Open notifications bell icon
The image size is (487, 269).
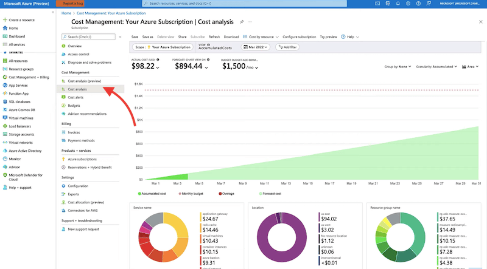tap(398, 4)
